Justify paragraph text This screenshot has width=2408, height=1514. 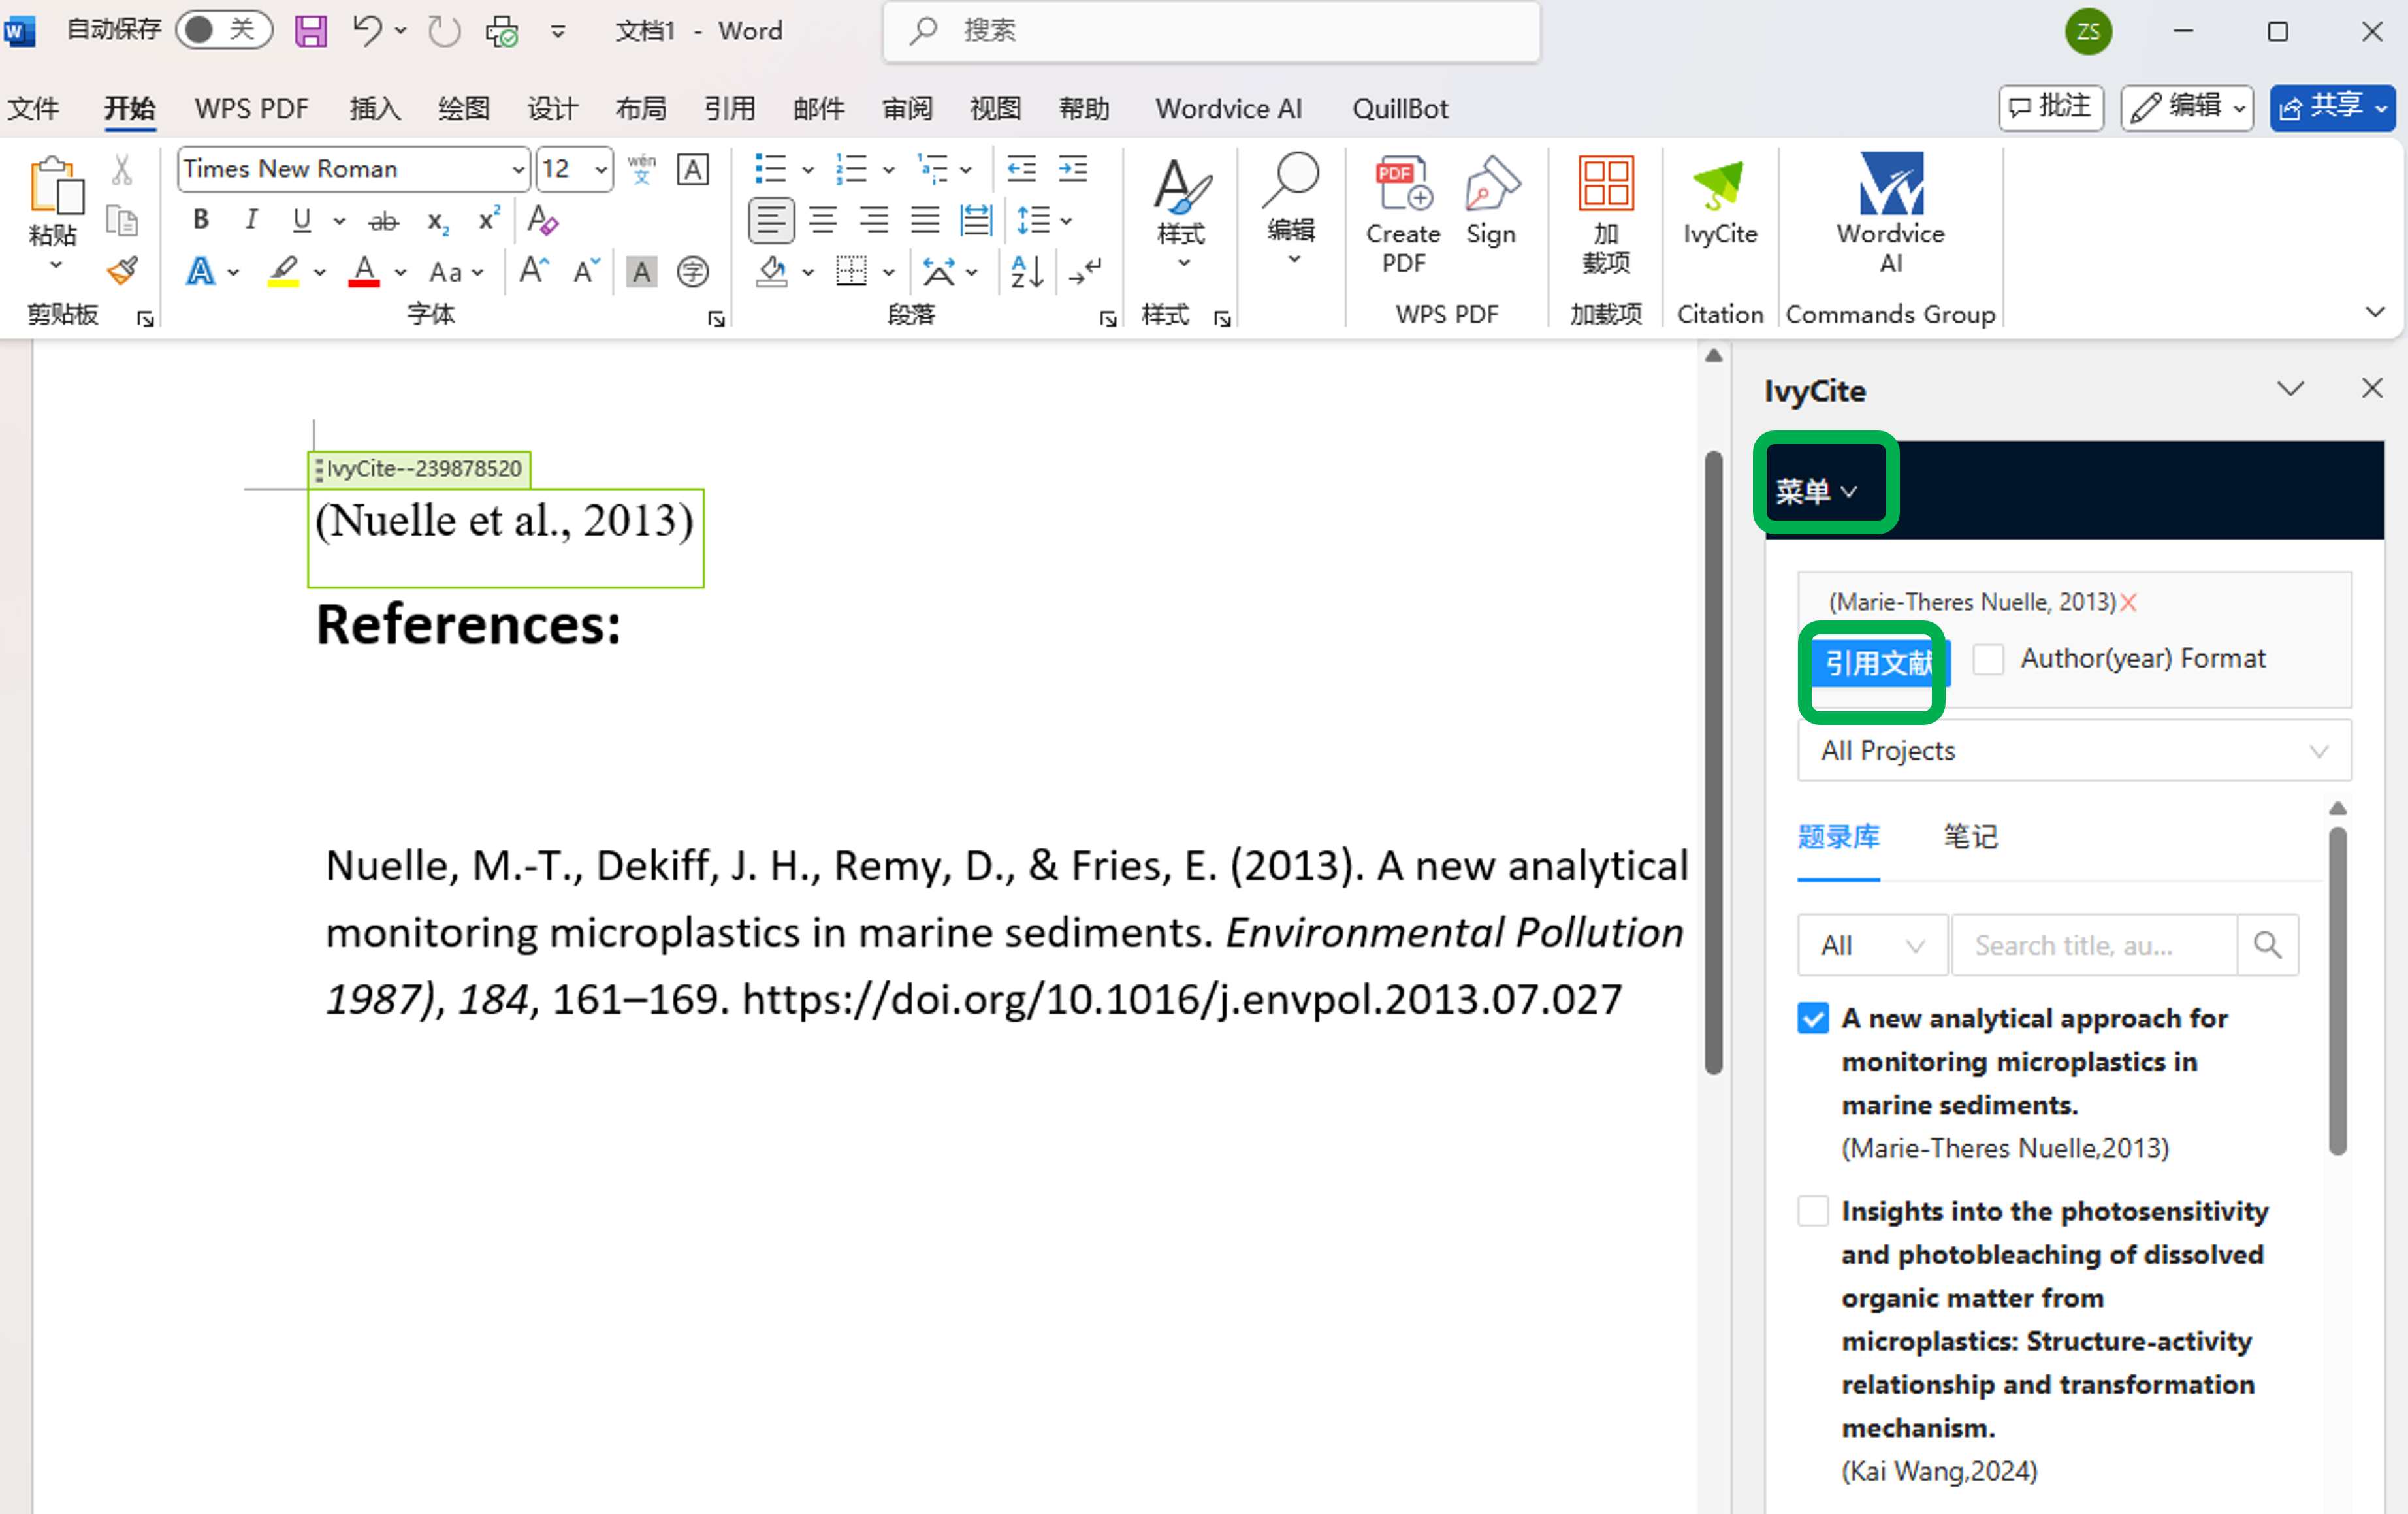click(924, 219)
